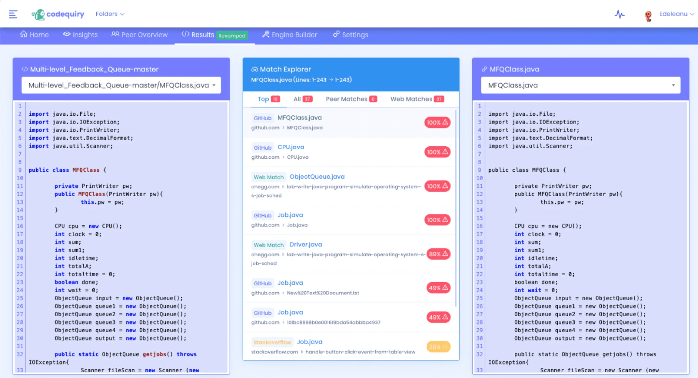
Task: Click the chain-link icon on the MFQClass.java panel
Action: tap(484, 69)
